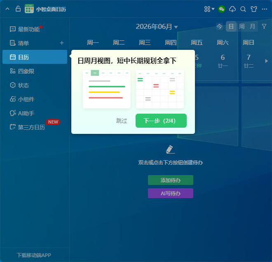Select date 7 廿二
Screen dimensions: 272x262
[249, 61]
